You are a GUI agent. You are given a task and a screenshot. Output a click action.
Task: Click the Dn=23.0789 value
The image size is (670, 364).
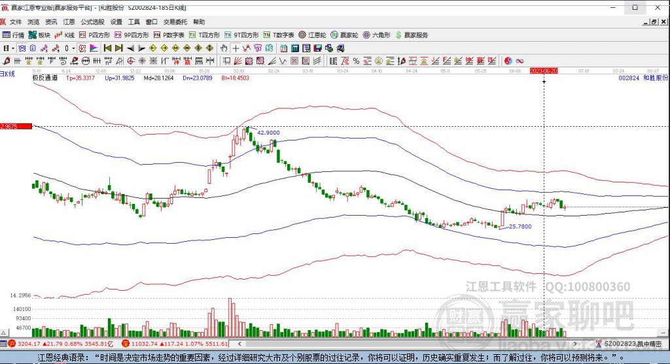click(198, 78)
